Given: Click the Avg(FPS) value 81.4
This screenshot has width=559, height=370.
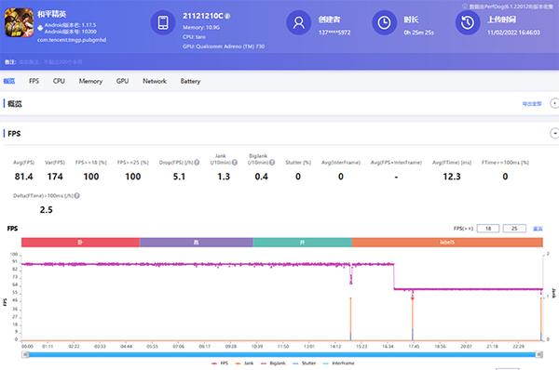Looking at the screenshot, I should point(23,177).
